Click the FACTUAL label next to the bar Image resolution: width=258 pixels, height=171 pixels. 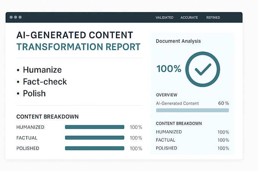[27, 138]
